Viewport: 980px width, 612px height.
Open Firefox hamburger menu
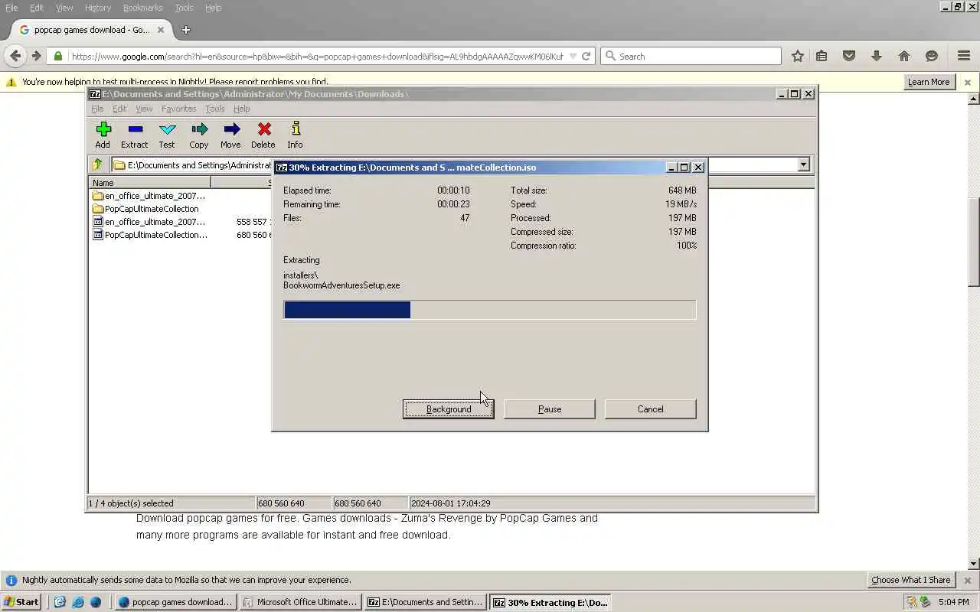[x=964, y=56]
